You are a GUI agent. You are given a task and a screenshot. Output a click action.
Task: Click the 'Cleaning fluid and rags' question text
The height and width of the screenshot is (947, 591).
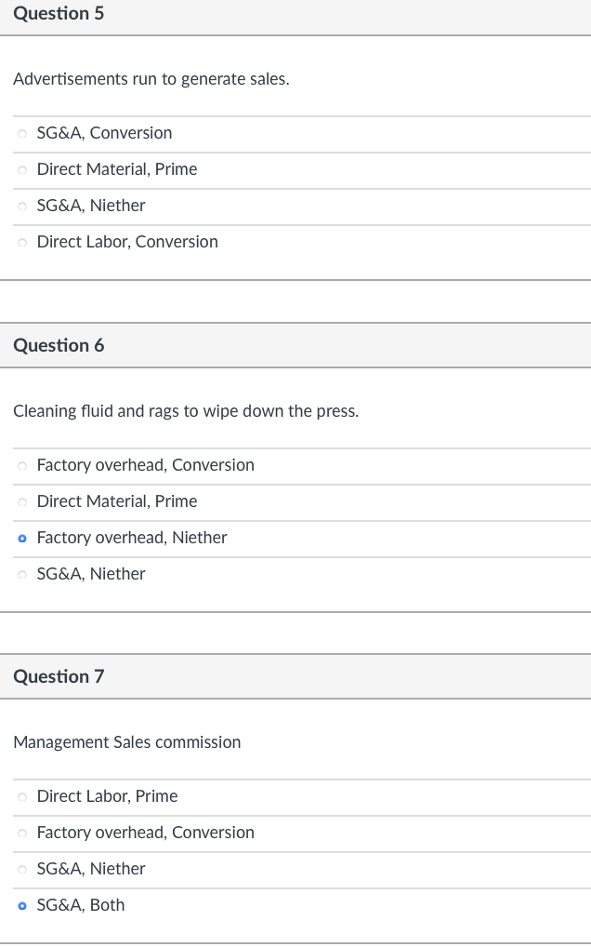pyautogui.click(x=186, y=410)
